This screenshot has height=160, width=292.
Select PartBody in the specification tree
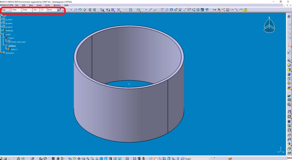9,31
